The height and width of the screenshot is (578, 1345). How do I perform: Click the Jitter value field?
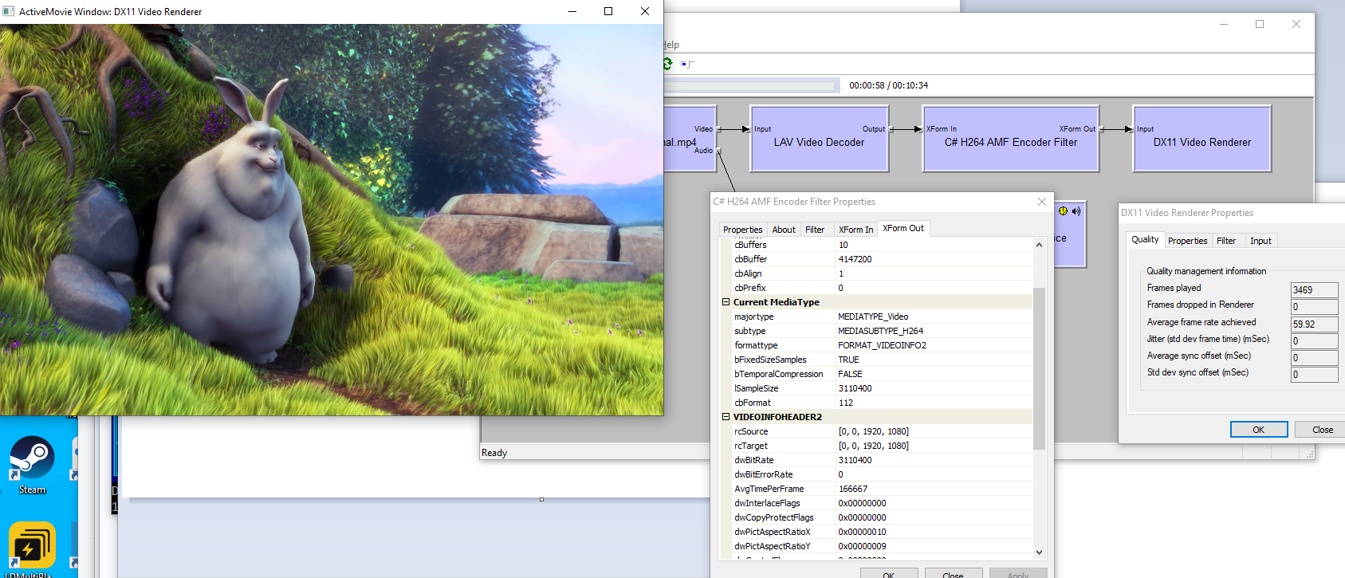pos(1314,341)
